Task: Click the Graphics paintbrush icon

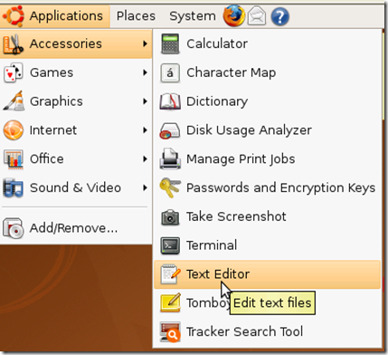Action: click(14, 101)
